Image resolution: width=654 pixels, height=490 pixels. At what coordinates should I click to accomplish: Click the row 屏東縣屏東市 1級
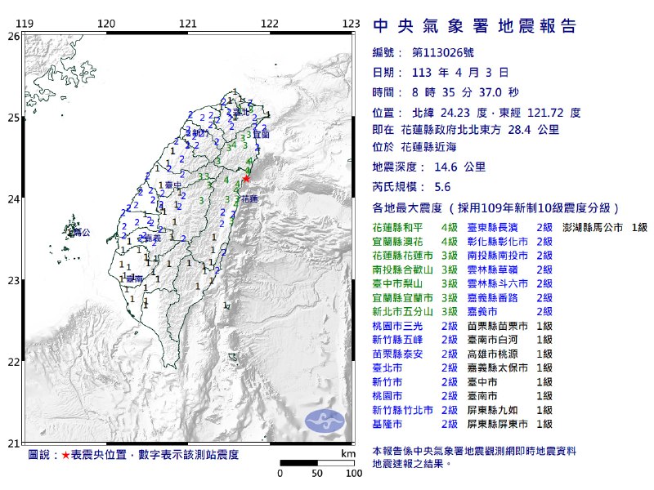point(509,424)
